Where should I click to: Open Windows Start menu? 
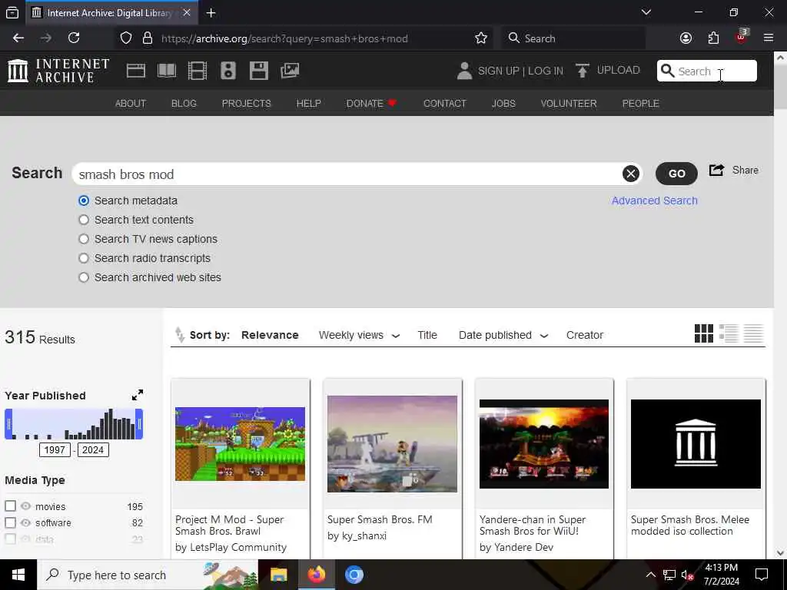coord(18,575)
